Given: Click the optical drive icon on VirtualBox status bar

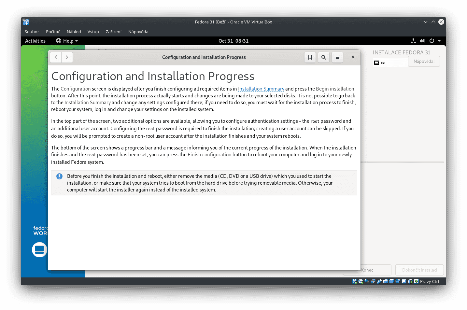Looking at the screenshot, I should [361, 281].
